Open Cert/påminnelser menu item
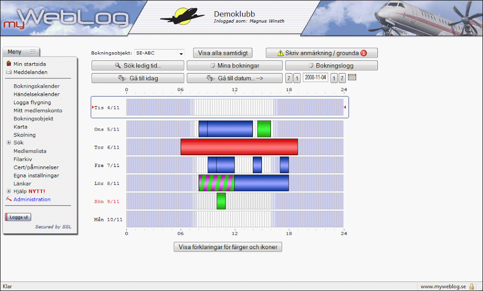Viewport: 483px width, 291px height. pos(36,167)
